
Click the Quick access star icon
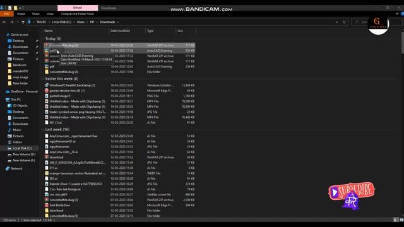(8, 35)
